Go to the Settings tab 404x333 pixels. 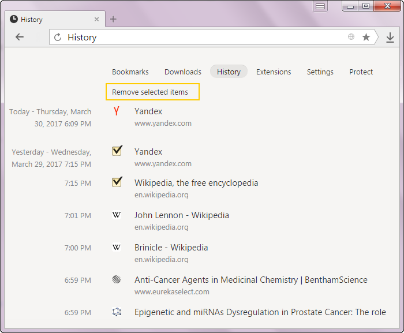(320, 72)
